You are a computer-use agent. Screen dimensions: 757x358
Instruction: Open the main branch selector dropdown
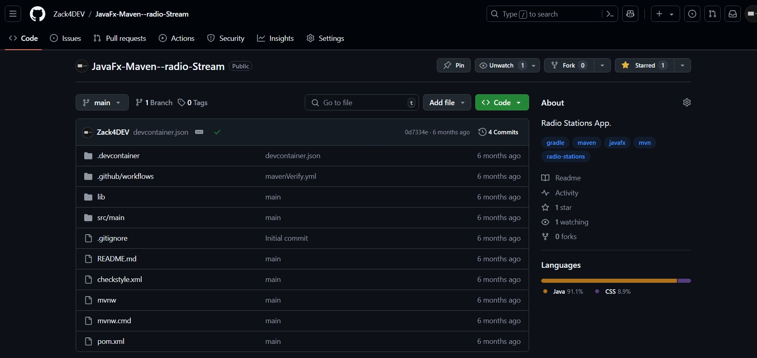click(x=102, y=102)
